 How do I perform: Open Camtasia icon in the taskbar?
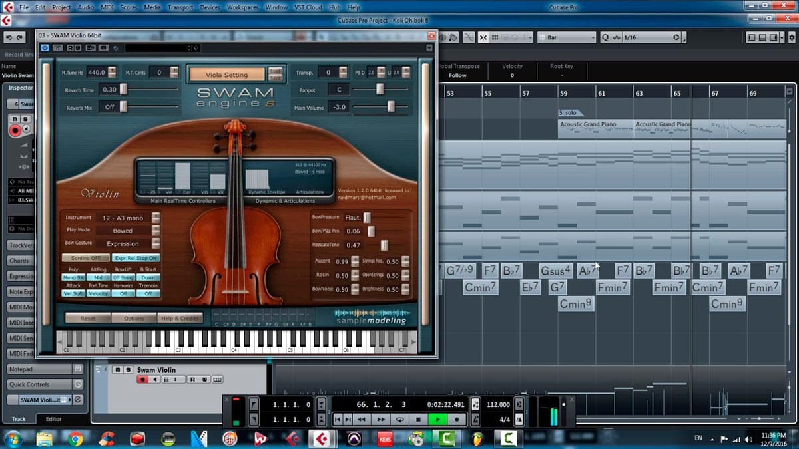pos(447,439)
